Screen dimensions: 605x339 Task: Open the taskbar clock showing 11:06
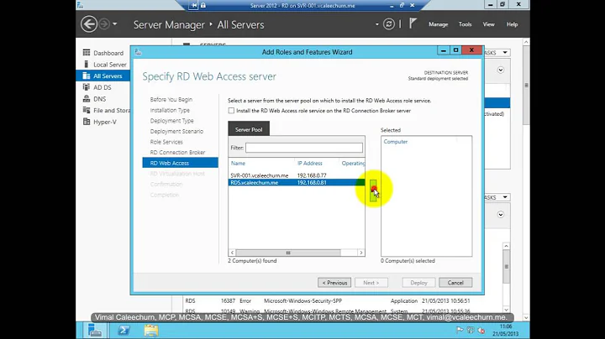pyautogui.click(x=506, y=330)
